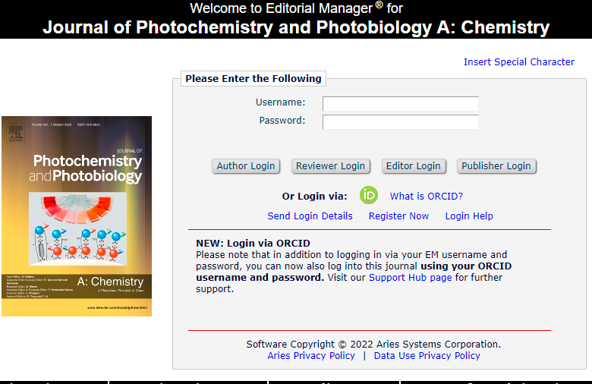Log in using the Editor Login button
Screen dimensions: 592x384
413,166
